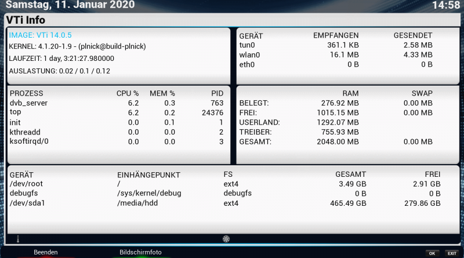Select the dvb_server process name
This screenshot has height=258, width=464.
tap(28, 103)
